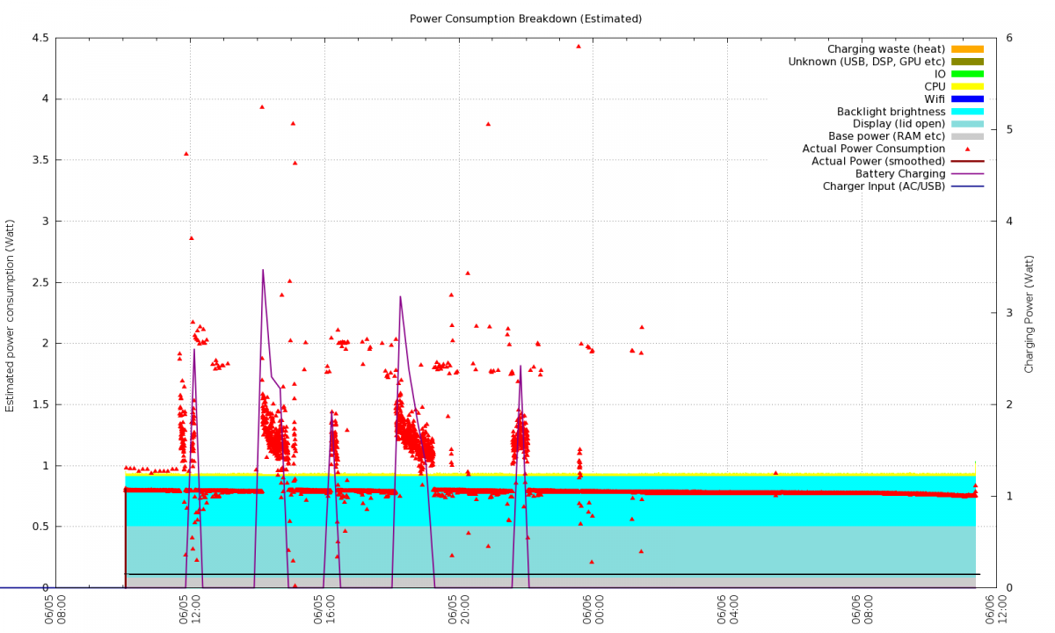Click the highest red triangle data point near 4.4 Watt
Viewport: 1055px width, 633px height.
(578, 46)
